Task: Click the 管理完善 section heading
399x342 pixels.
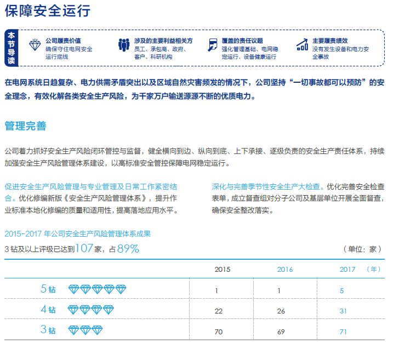Action: 25,126
